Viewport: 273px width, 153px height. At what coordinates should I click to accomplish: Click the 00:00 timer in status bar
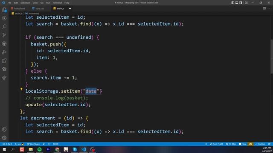(x=55, y=144)
